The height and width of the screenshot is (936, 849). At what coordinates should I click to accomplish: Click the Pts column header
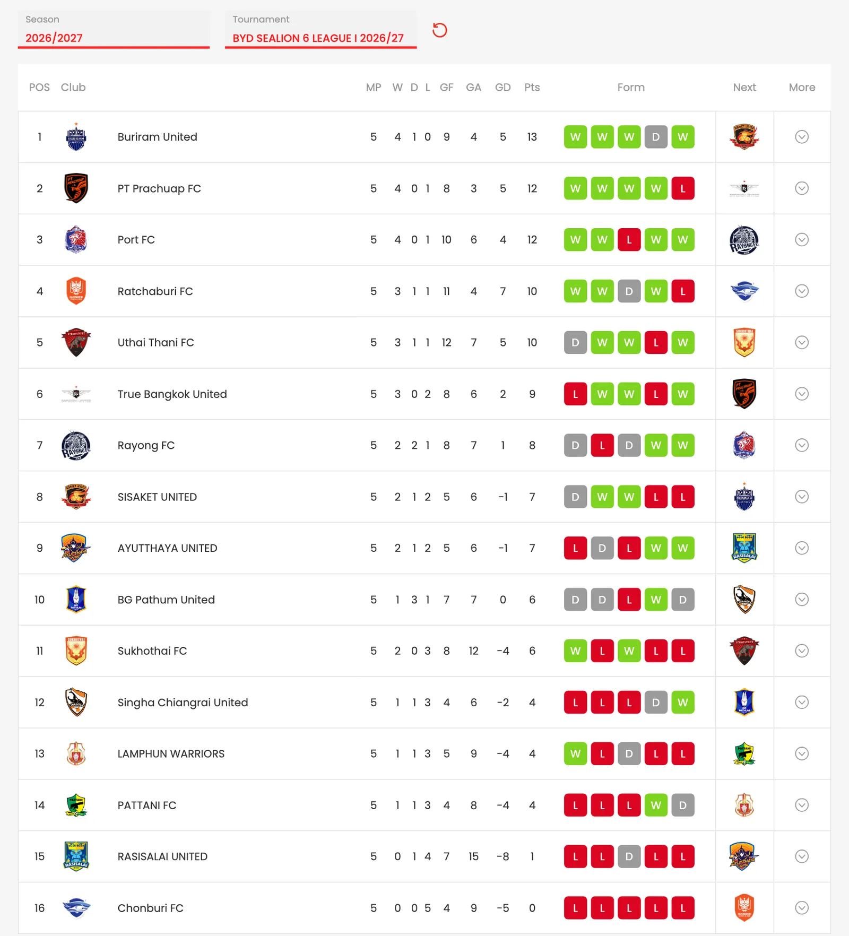(x=532, y=88)
